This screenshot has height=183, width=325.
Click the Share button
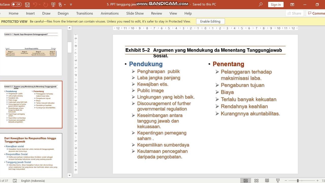[x=294, y=13]
